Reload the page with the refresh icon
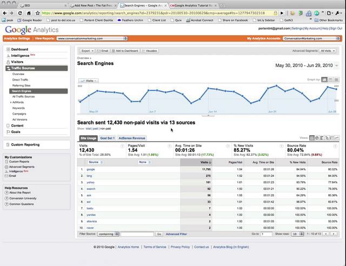The width and height of the screenshot is (346, 266). point(20,13)
